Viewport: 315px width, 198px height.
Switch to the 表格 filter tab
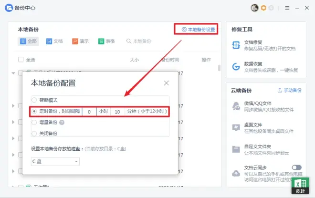(x=106, y=41)
